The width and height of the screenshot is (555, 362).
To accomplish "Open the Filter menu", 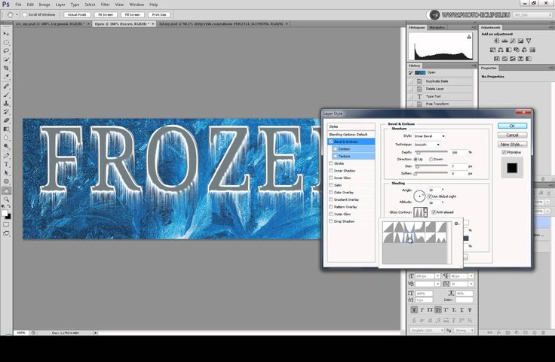I will point(105,5).
